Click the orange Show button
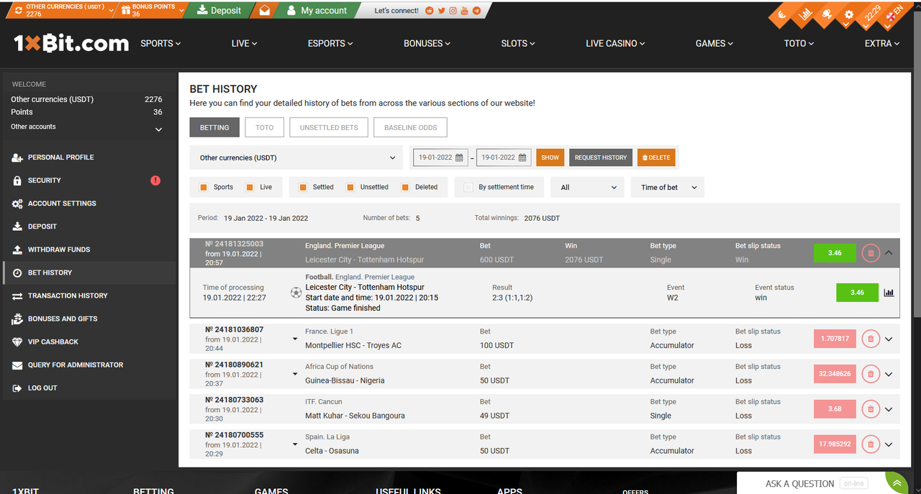The height and width of the screenshot is (494, 921). [550, 157]
